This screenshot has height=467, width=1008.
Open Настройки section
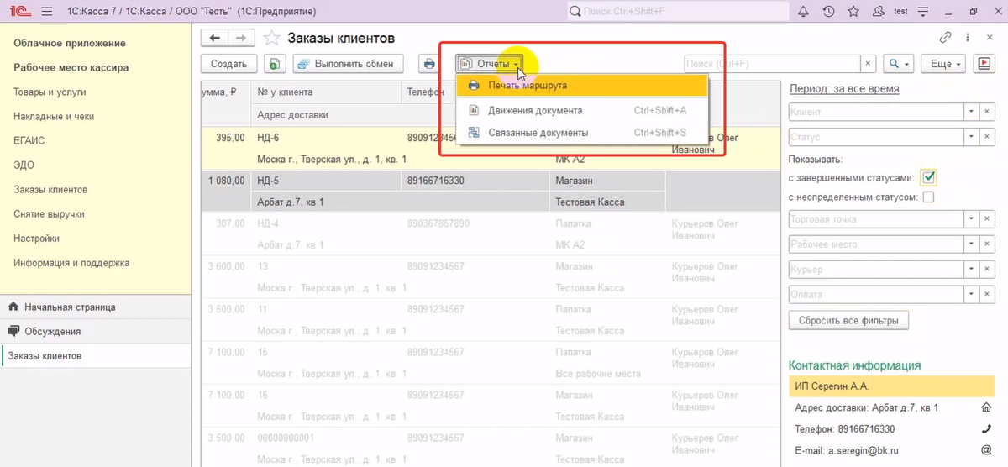point(36,239)
